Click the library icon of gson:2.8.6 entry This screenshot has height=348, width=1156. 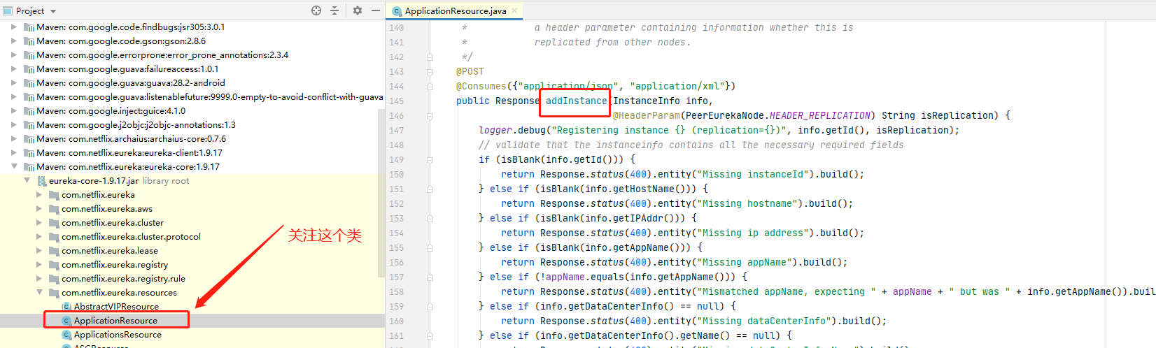(x=29, y=41)
